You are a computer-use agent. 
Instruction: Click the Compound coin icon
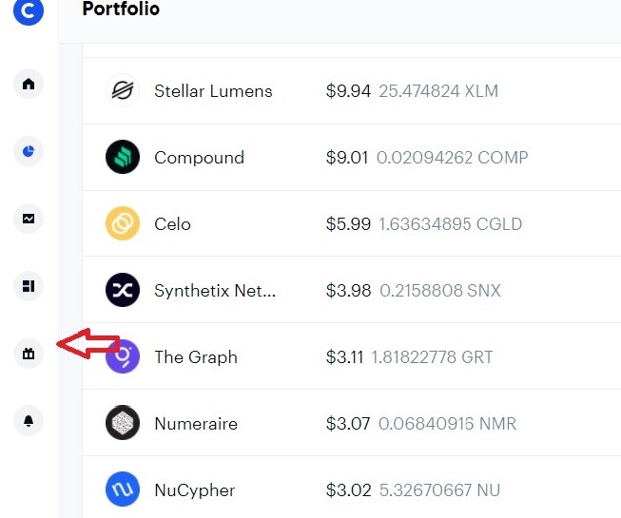click(123, 158)
